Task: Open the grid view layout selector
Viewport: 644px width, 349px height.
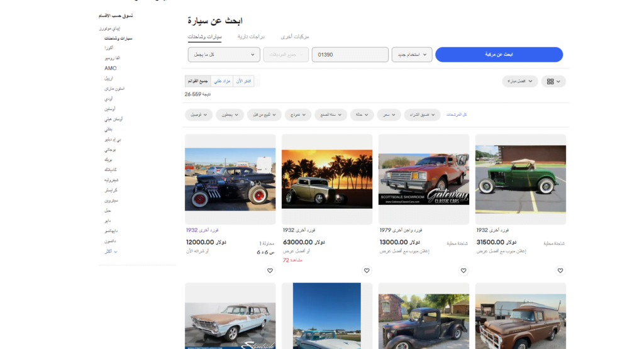Action: click(x=553, y=81)
